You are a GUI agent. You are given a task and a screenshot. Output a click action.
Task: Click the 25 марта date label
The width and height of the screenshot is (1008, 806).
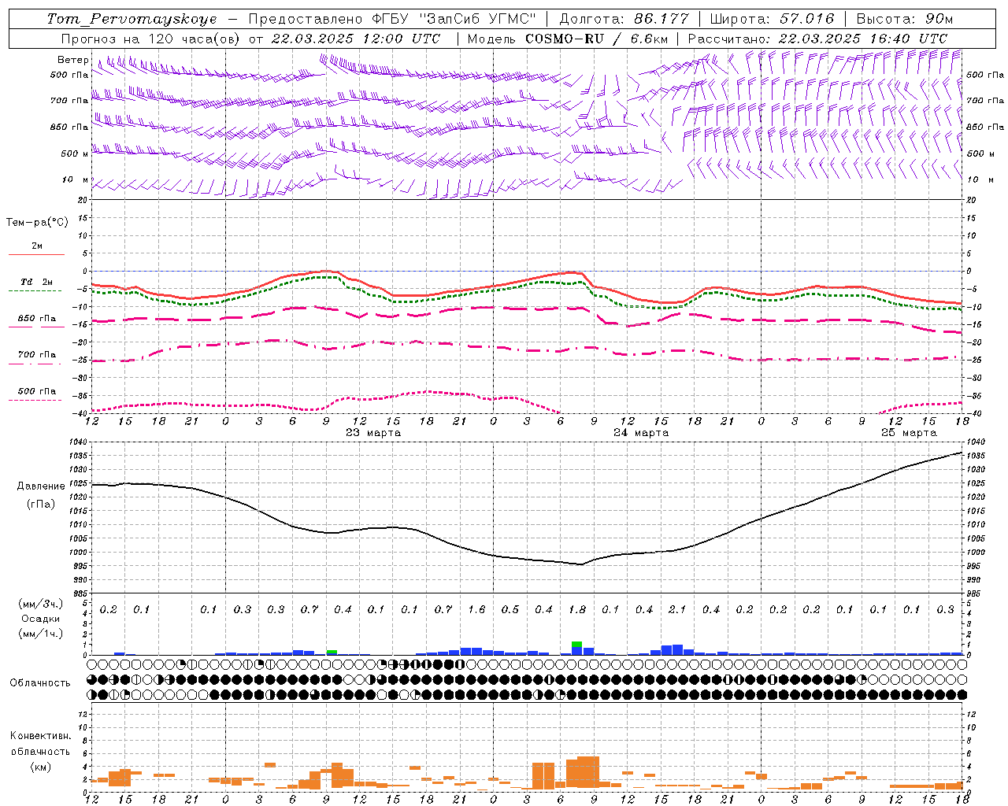point(909,433)
